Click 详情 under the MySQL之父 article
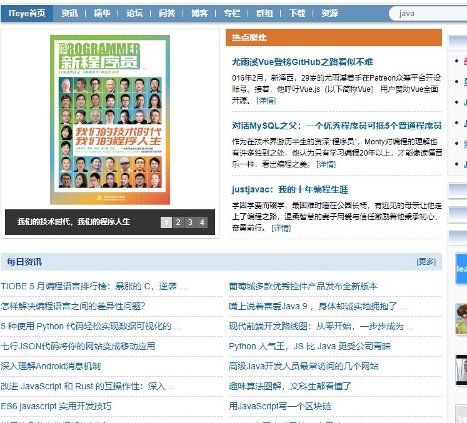Screen dimensions: 467x423 coord(326,164)
